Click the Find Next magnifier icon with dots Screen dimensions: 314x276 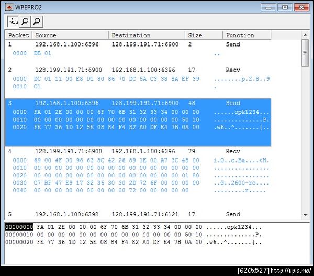(37, 21)
